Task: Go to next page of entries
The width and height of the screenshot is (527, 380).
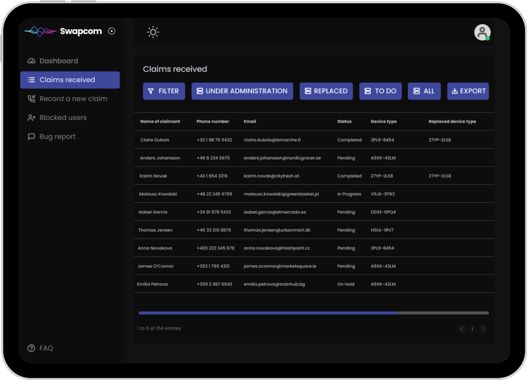Action: point(483,329)
